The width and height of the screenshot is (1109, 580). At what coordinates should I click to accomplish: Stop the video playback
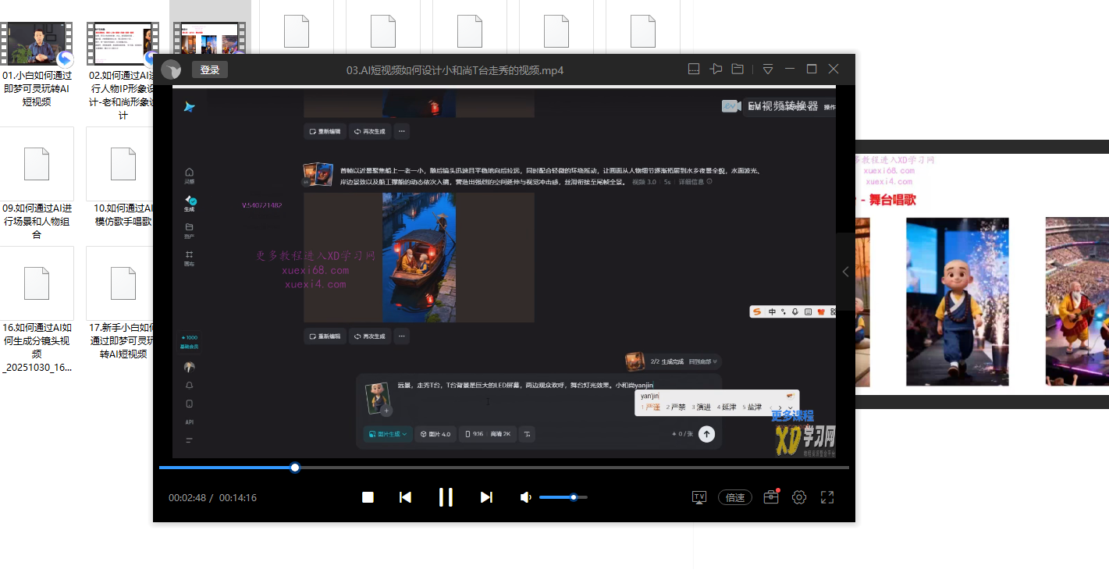coord(368,497)
